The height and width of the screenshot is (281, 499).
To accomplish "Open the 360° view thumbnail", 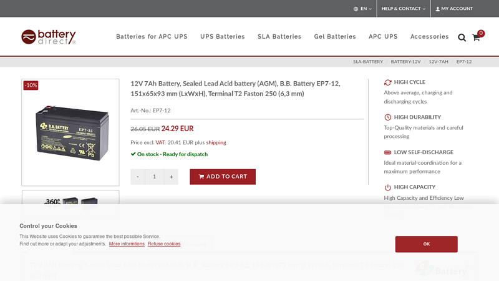I will coord(70,202).
